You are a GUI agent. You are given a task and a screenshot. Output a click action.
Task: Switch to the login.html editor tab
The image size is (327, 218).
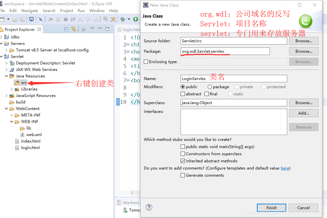[x=129, y=29]
